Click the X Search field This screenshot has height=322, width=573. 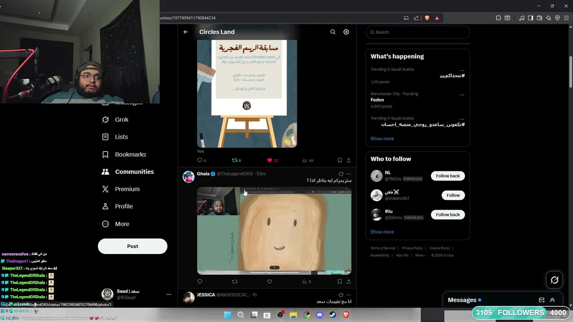pos(418,32)
